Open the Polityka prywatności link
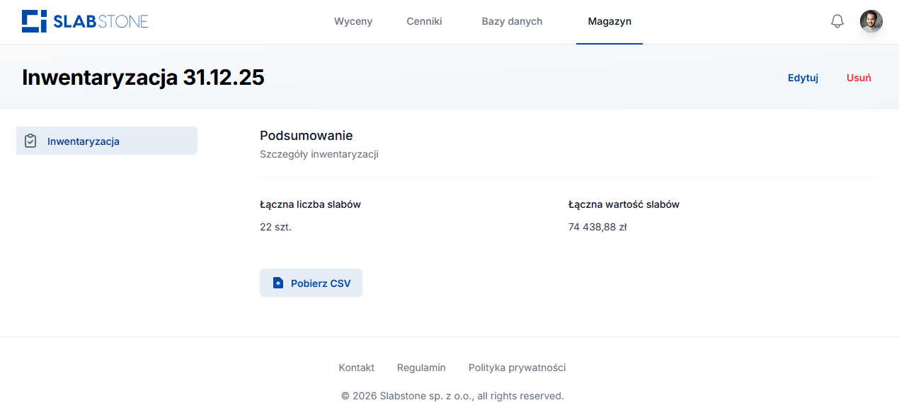This screenshot has height=417, width=899. coord(517,368)
